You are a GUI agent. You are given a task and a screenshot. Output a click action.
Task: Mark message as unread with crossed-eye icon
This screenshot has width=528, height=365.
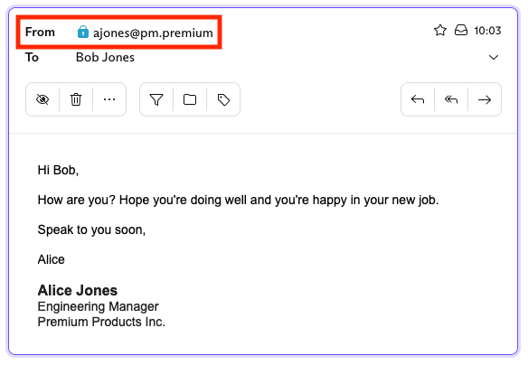(x=42, y=99)
